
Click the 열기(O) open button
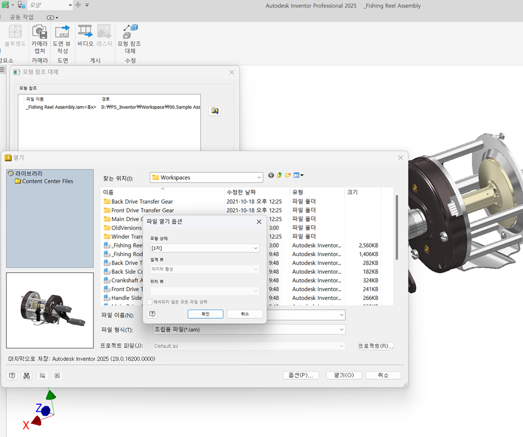[x=344, y=375]
